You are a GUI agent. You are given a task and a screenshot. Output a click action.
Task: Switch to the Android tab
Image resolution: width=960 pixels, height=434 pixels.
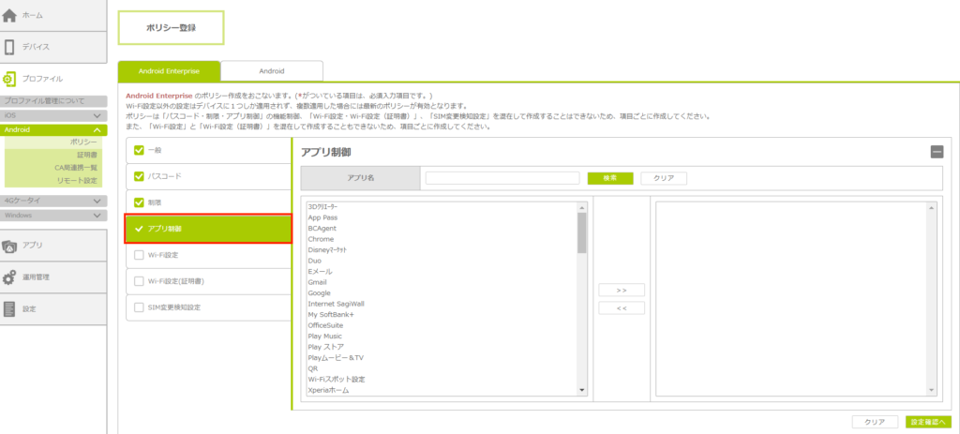(x=271, y=70)
